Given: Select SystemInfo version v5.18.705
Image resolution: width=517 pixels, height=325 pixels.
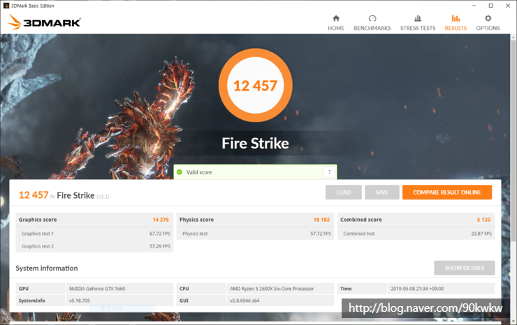Looking at the screenshot, I should [x=80, y=301].
